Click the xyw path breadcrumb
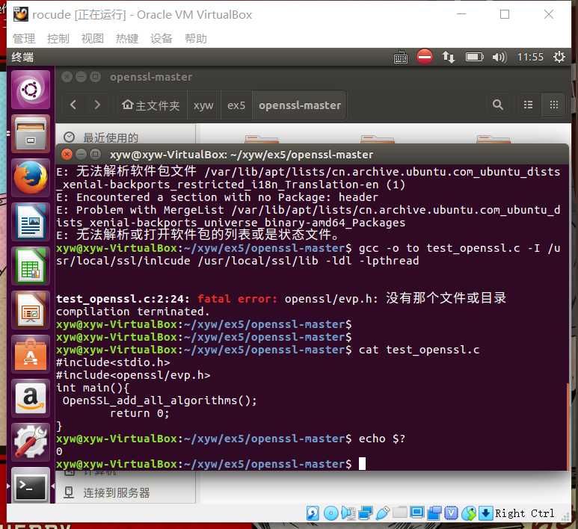The height and width of the screenshot is (529, 578). 203,105
